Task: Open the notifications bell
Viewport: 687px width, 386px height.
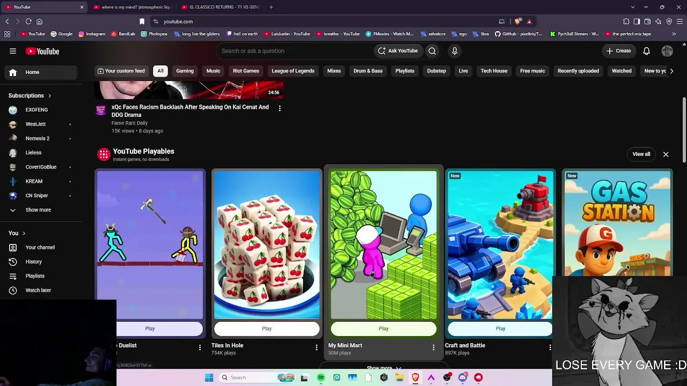Action: click(x=647, y=51)
